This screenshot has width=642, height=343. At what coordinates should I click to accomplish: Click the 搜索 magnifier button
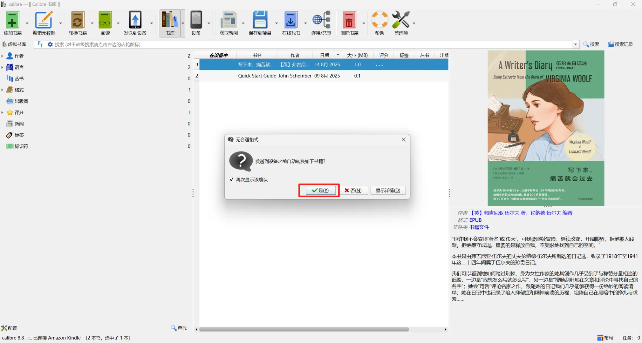click(591, 44)
